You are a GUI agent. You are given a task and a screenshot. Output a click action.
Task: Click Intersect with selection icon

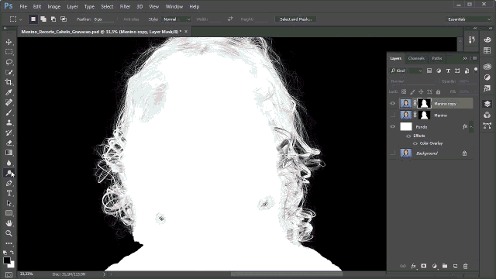[x=64, y=19]
